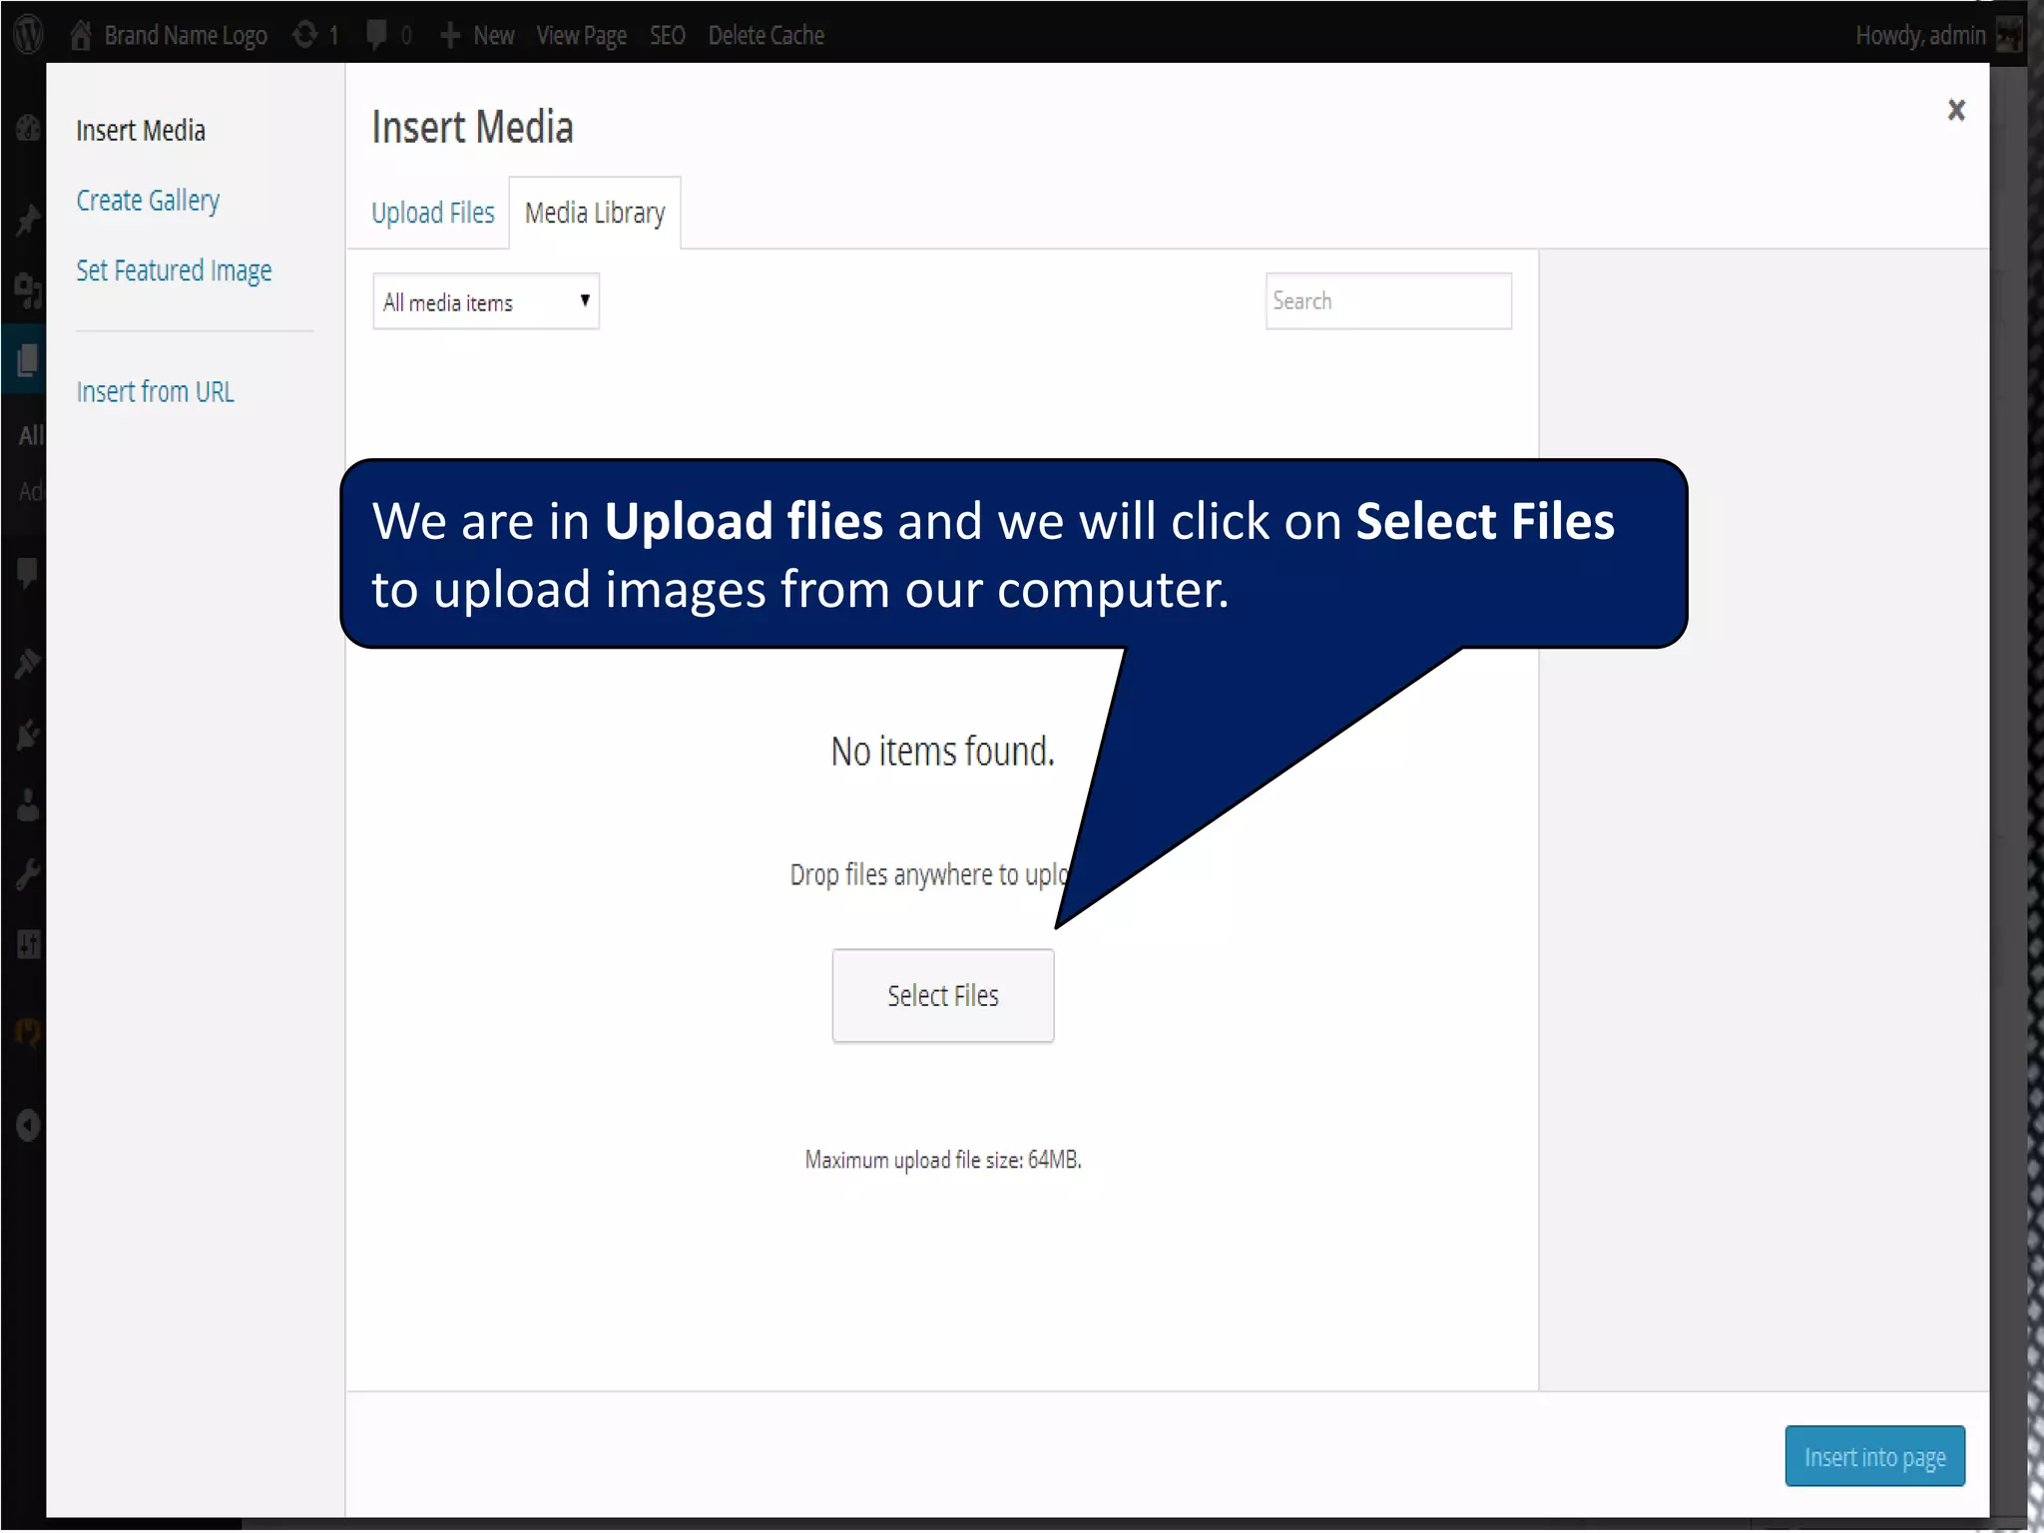This screenshot has height=1533, width=2044.
Task: Close the Insert Media dialog with X
Action: [x=1955, y=110]
